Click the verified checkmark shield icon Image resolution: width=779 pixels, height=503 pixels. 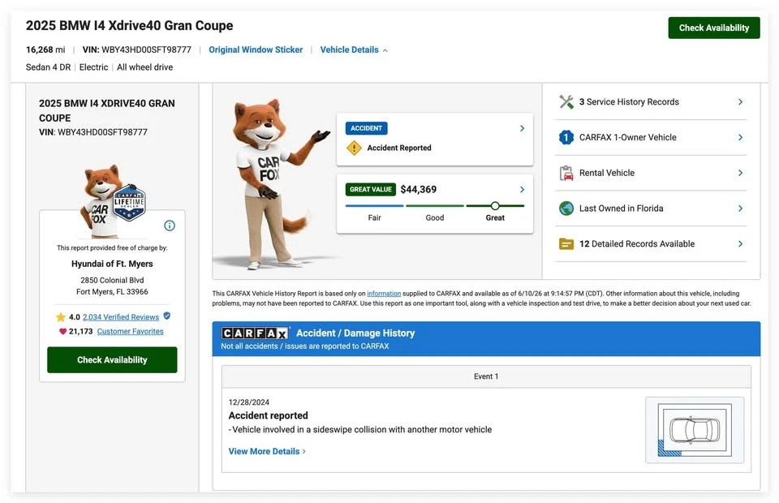tap(167, 316)
